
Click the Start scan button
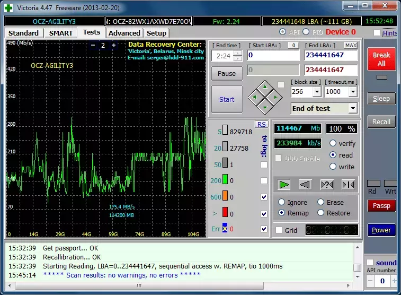227,99
